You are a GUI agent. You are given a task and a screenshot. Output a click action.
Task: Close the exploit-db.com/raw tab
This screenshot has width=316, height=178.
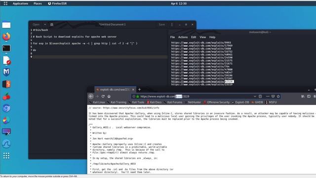pos(133,89)
